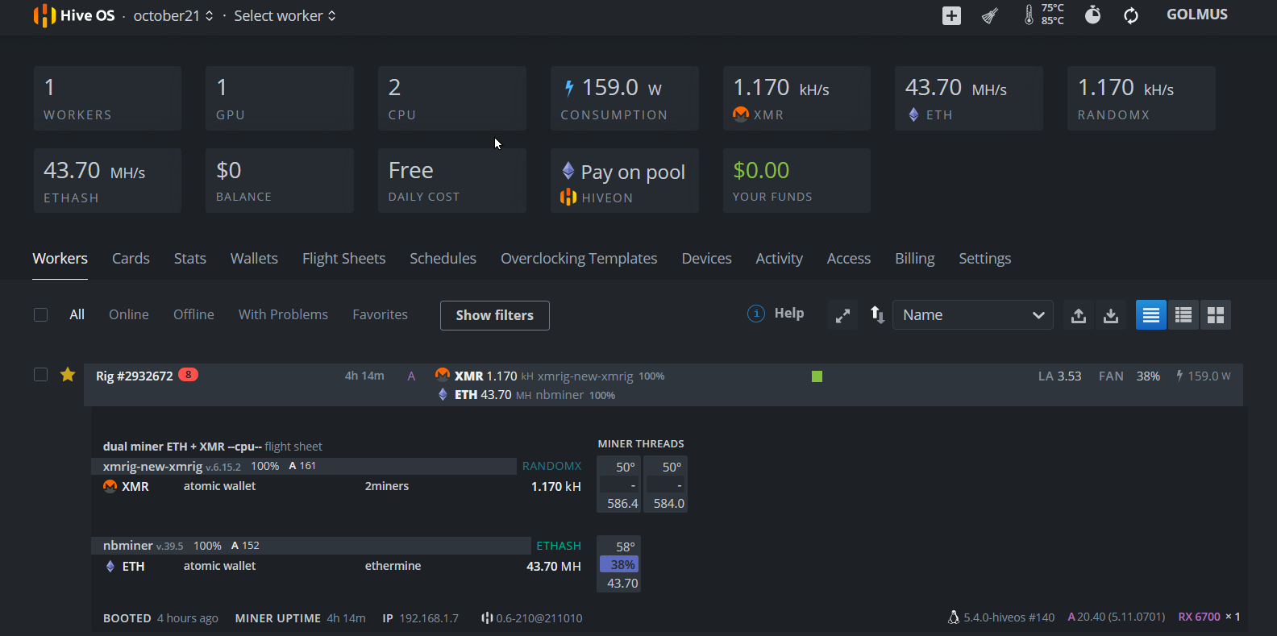This screenshot has height=636, width=1277.
Task: Select the Rig #2932672 checkbox
Action: coord(41,375)
